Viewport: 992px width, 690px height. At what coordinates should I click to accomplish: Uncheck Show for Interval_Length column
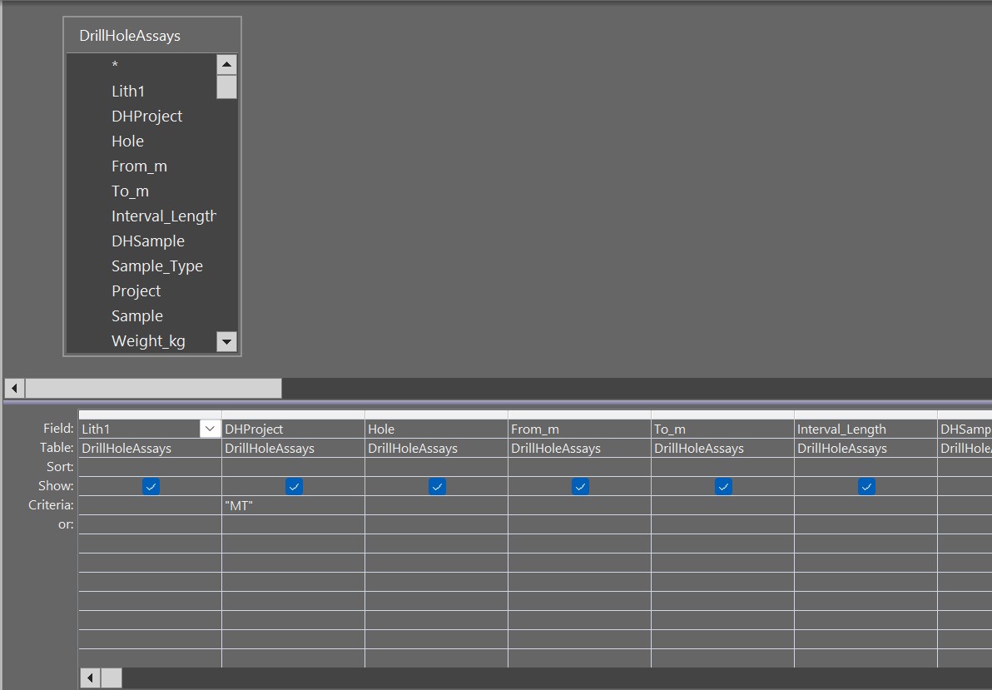coord(866,486)
